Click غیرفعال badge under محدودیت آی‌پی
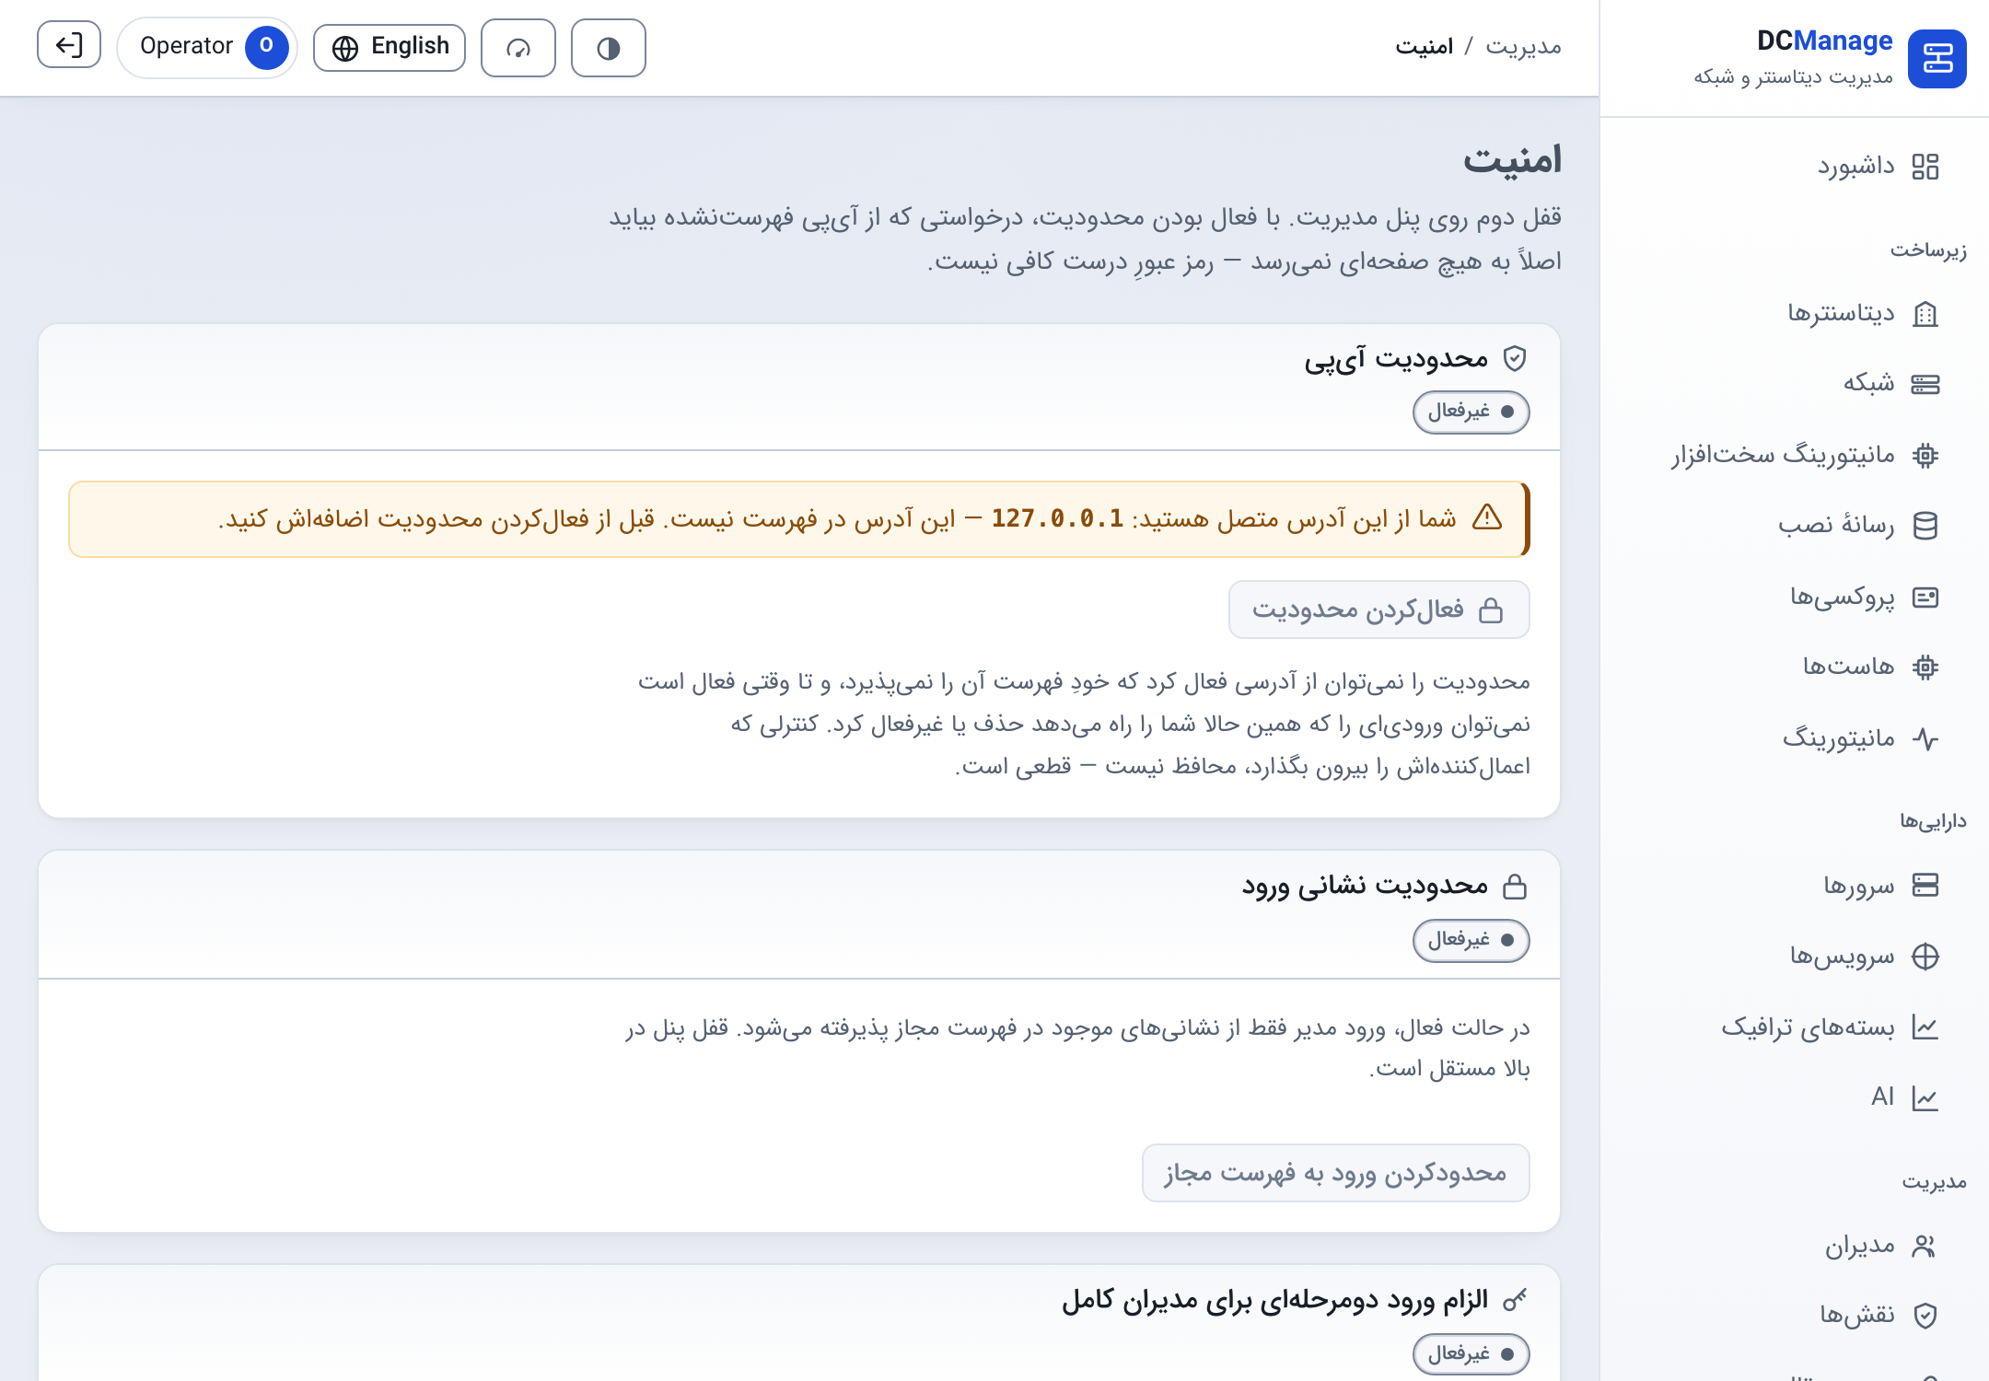The image size is (1989, 1381). point(1471,412)
